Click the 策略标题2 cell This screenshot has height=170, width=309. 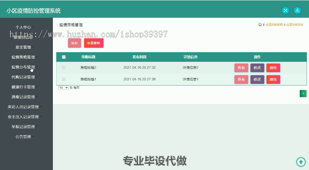[x=88, y=68]
